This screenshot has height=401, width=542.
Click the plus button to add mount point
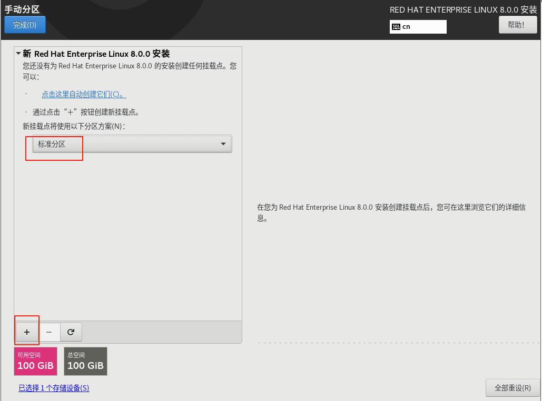(27, 332)
